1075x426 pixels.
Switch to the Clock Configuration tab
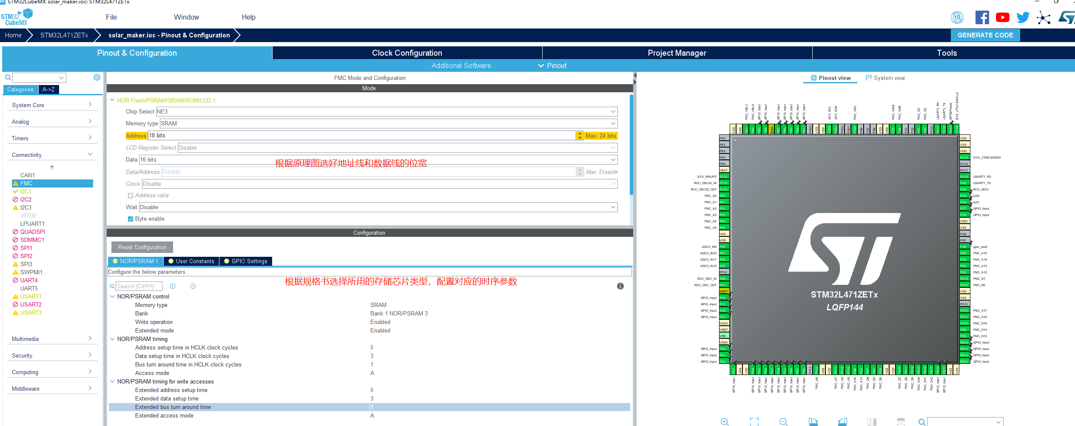coord(407,53)
